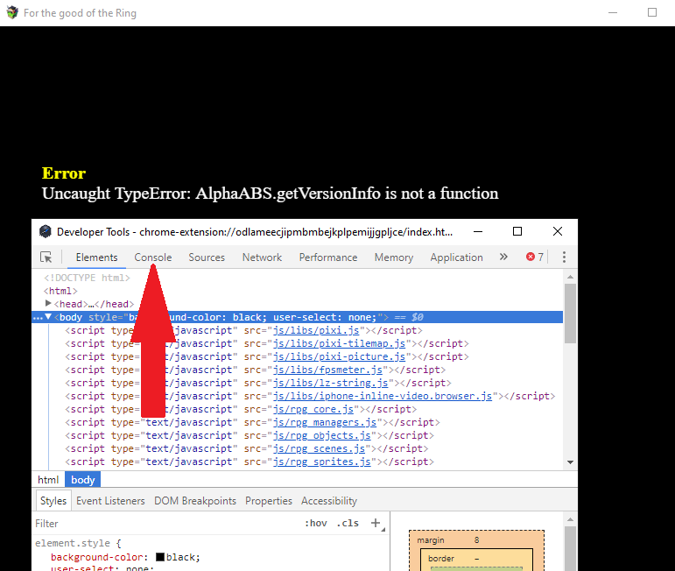The width and height of the screenshot is (675, 571).
Task: Open the js/rpg_scenes.js link
Action: pos(319,448)
